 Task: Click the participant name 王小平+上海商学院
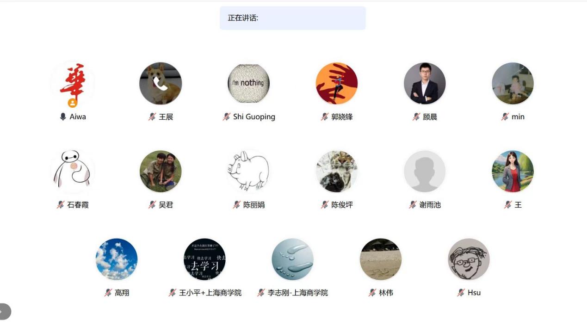(210, 293)
